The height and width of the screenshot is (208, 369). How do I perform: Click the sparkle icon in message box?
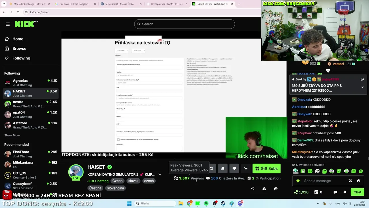pyautogui.click(x=298, y=181)
